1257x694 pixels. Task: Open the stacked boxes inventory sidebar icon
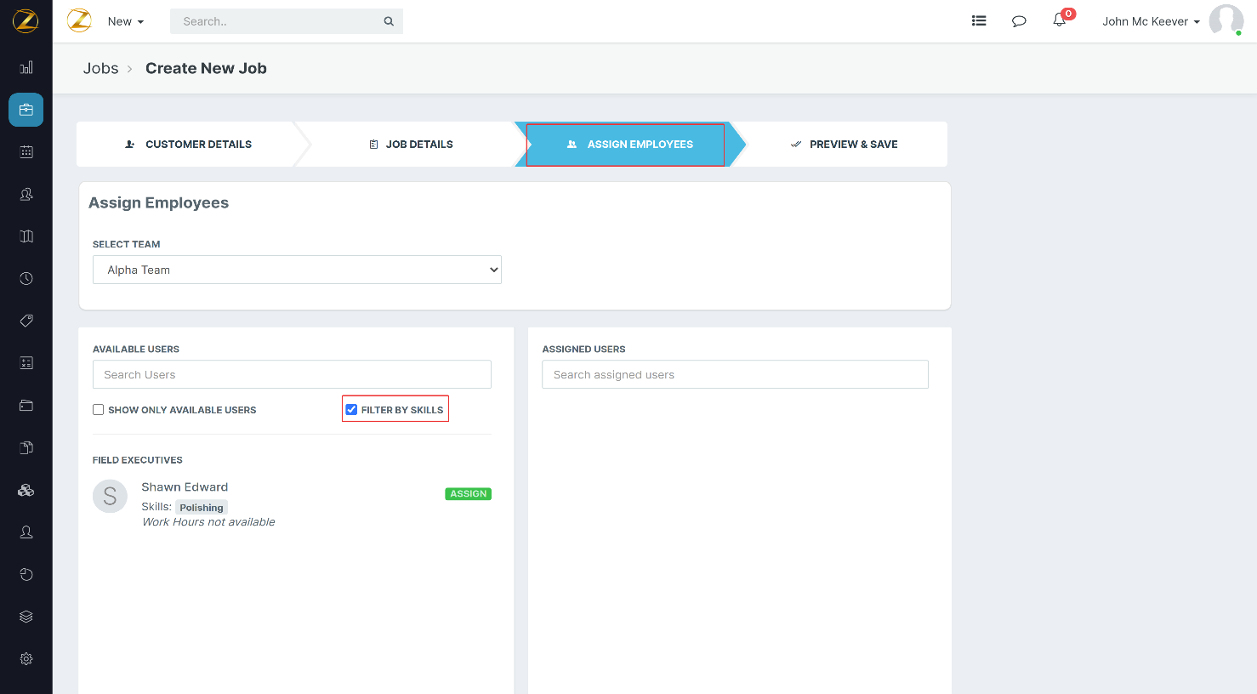[26, 490]
